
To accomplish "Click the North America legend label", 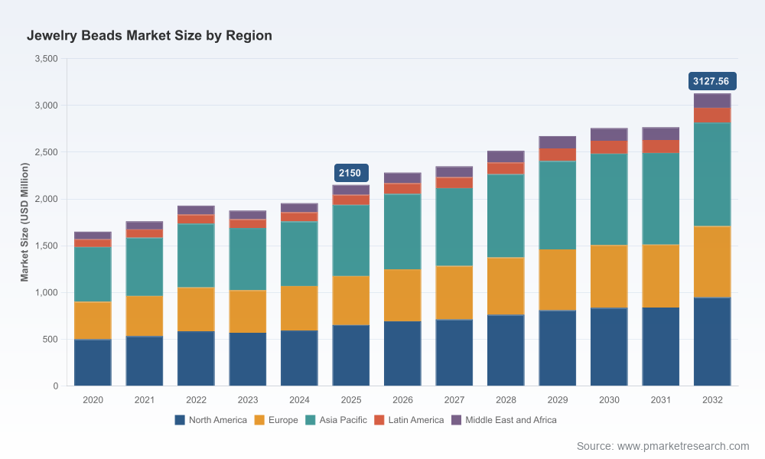I will 217,420.
